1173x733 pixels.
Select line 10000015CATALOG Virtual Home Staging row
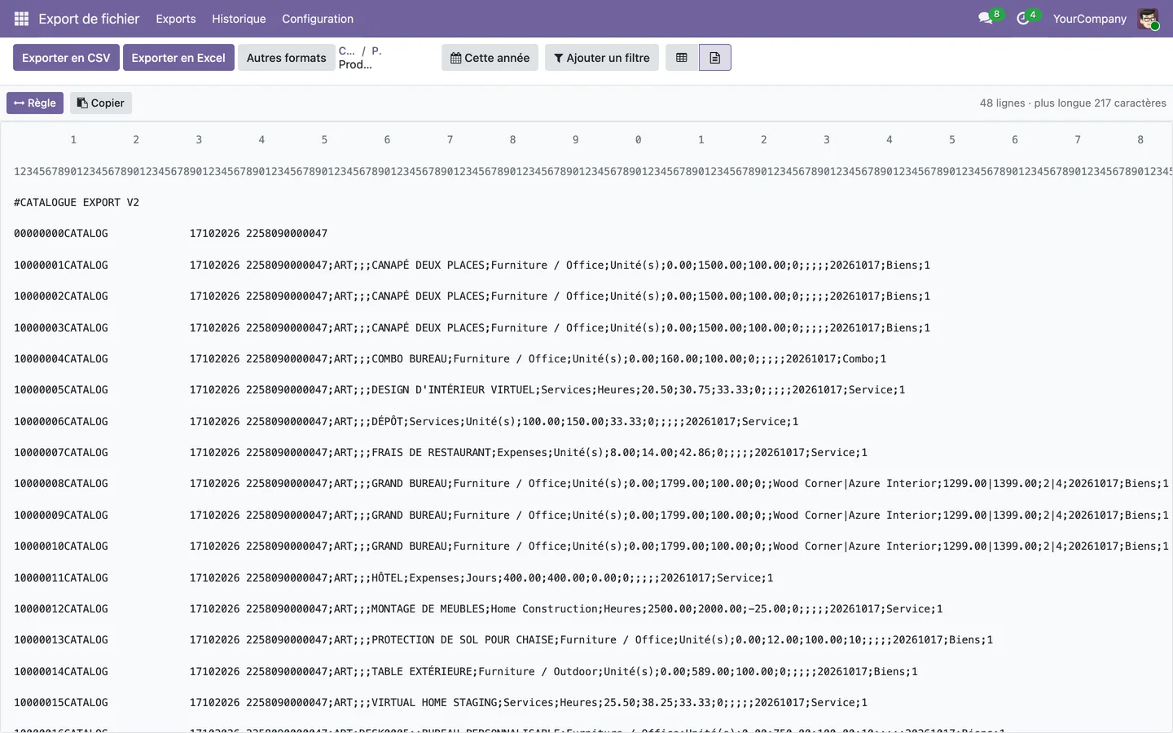point(441,702)
